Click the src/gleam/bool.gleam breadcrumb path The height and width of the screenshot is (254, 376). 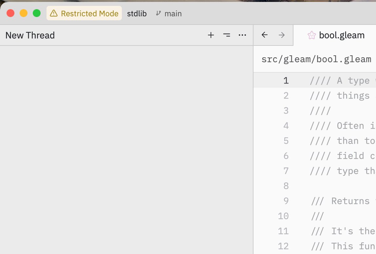316,59
